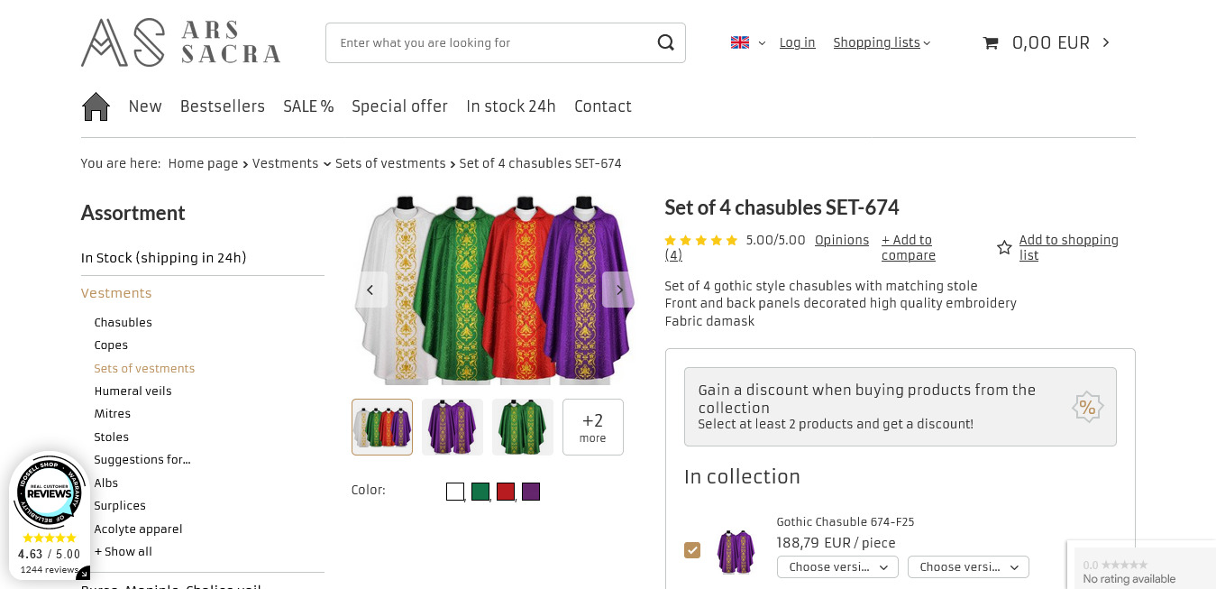
Task: Show previous product image arrow
Action: (x=370, y=290)
